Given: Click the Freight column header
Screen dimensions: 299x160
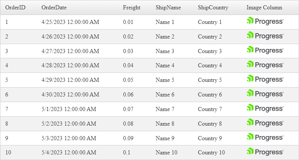Looking at the screenshot, I should 132,7.
